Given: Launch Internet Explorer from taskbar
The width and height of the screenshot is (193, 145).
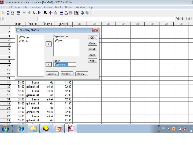Looking at the screenshot, I should click(x=21, y=129).
